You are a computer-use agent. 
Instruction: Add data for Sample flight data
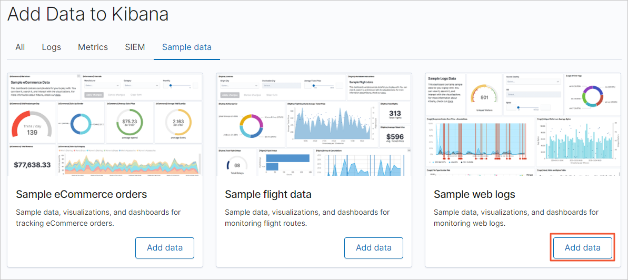pyautogui.click(x=374, y=247)
